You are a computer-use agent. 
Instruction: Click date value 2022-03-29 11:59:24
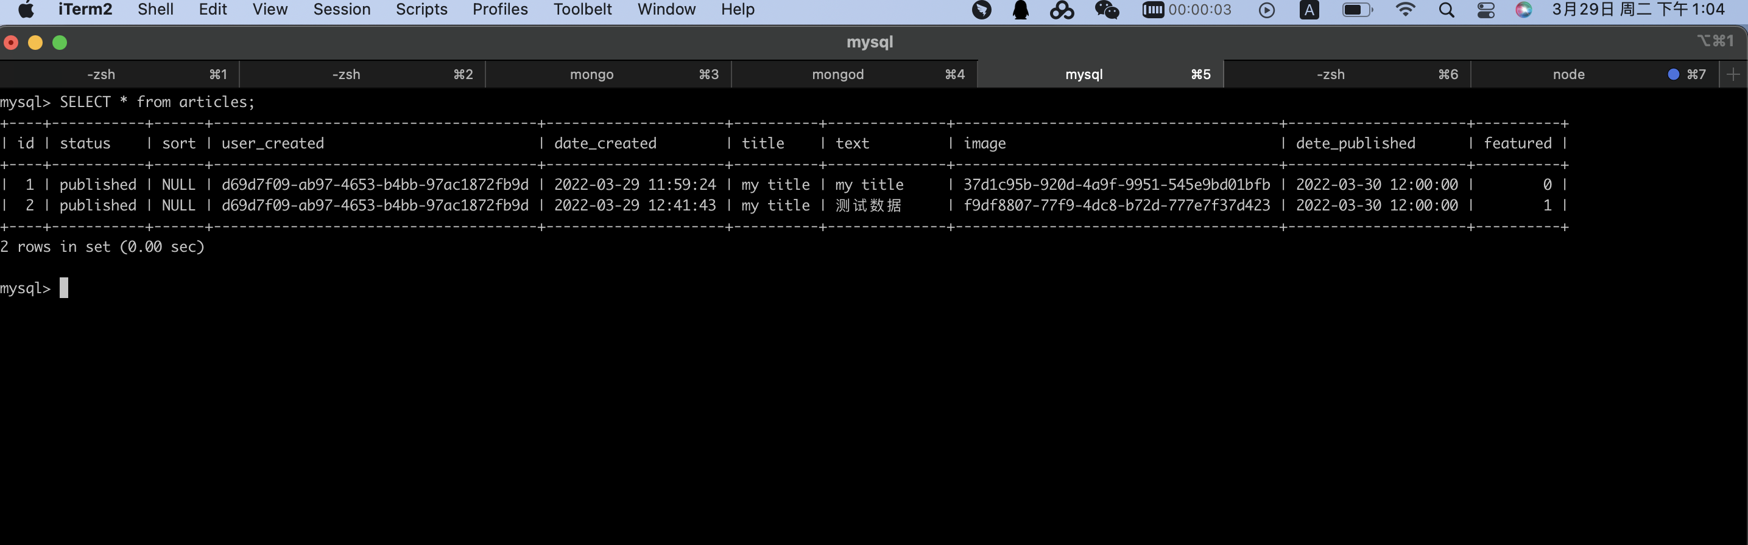(635, 185)
